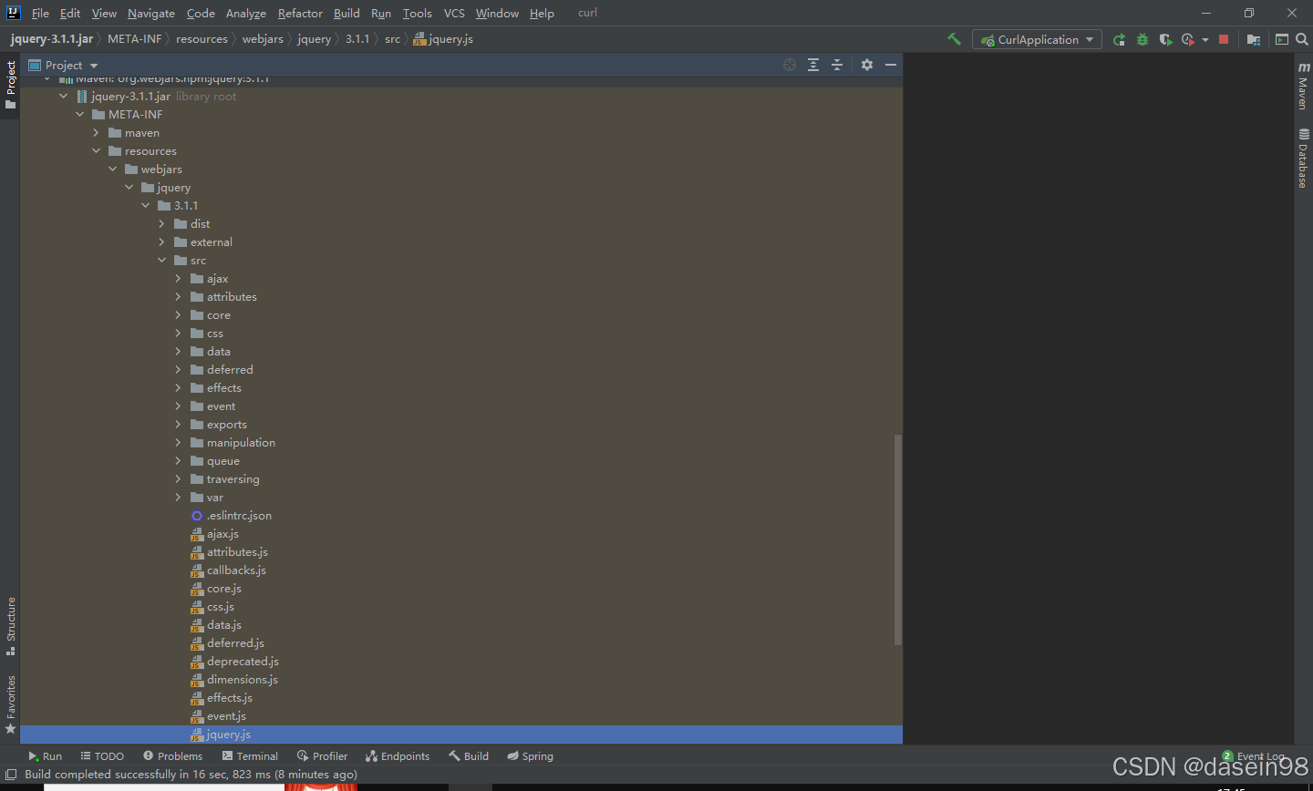This screenshot has height=791, width=1313.
Task: Collapse the resources folder
Action: click(x=96, y=150)
